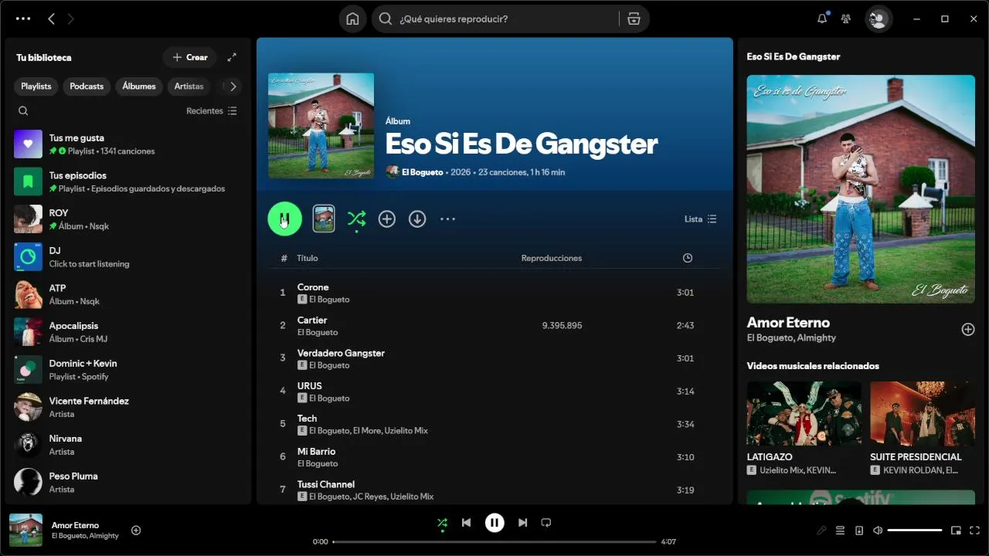Go back with the left arrow
Screen dimensions: 989x556
(x=51, y=19)
